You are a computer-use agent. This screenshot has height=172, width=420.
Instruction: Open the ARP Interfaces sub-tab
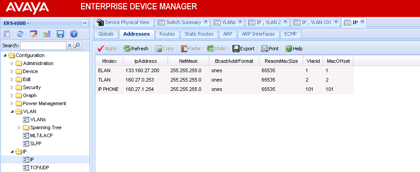coord(258,34)
